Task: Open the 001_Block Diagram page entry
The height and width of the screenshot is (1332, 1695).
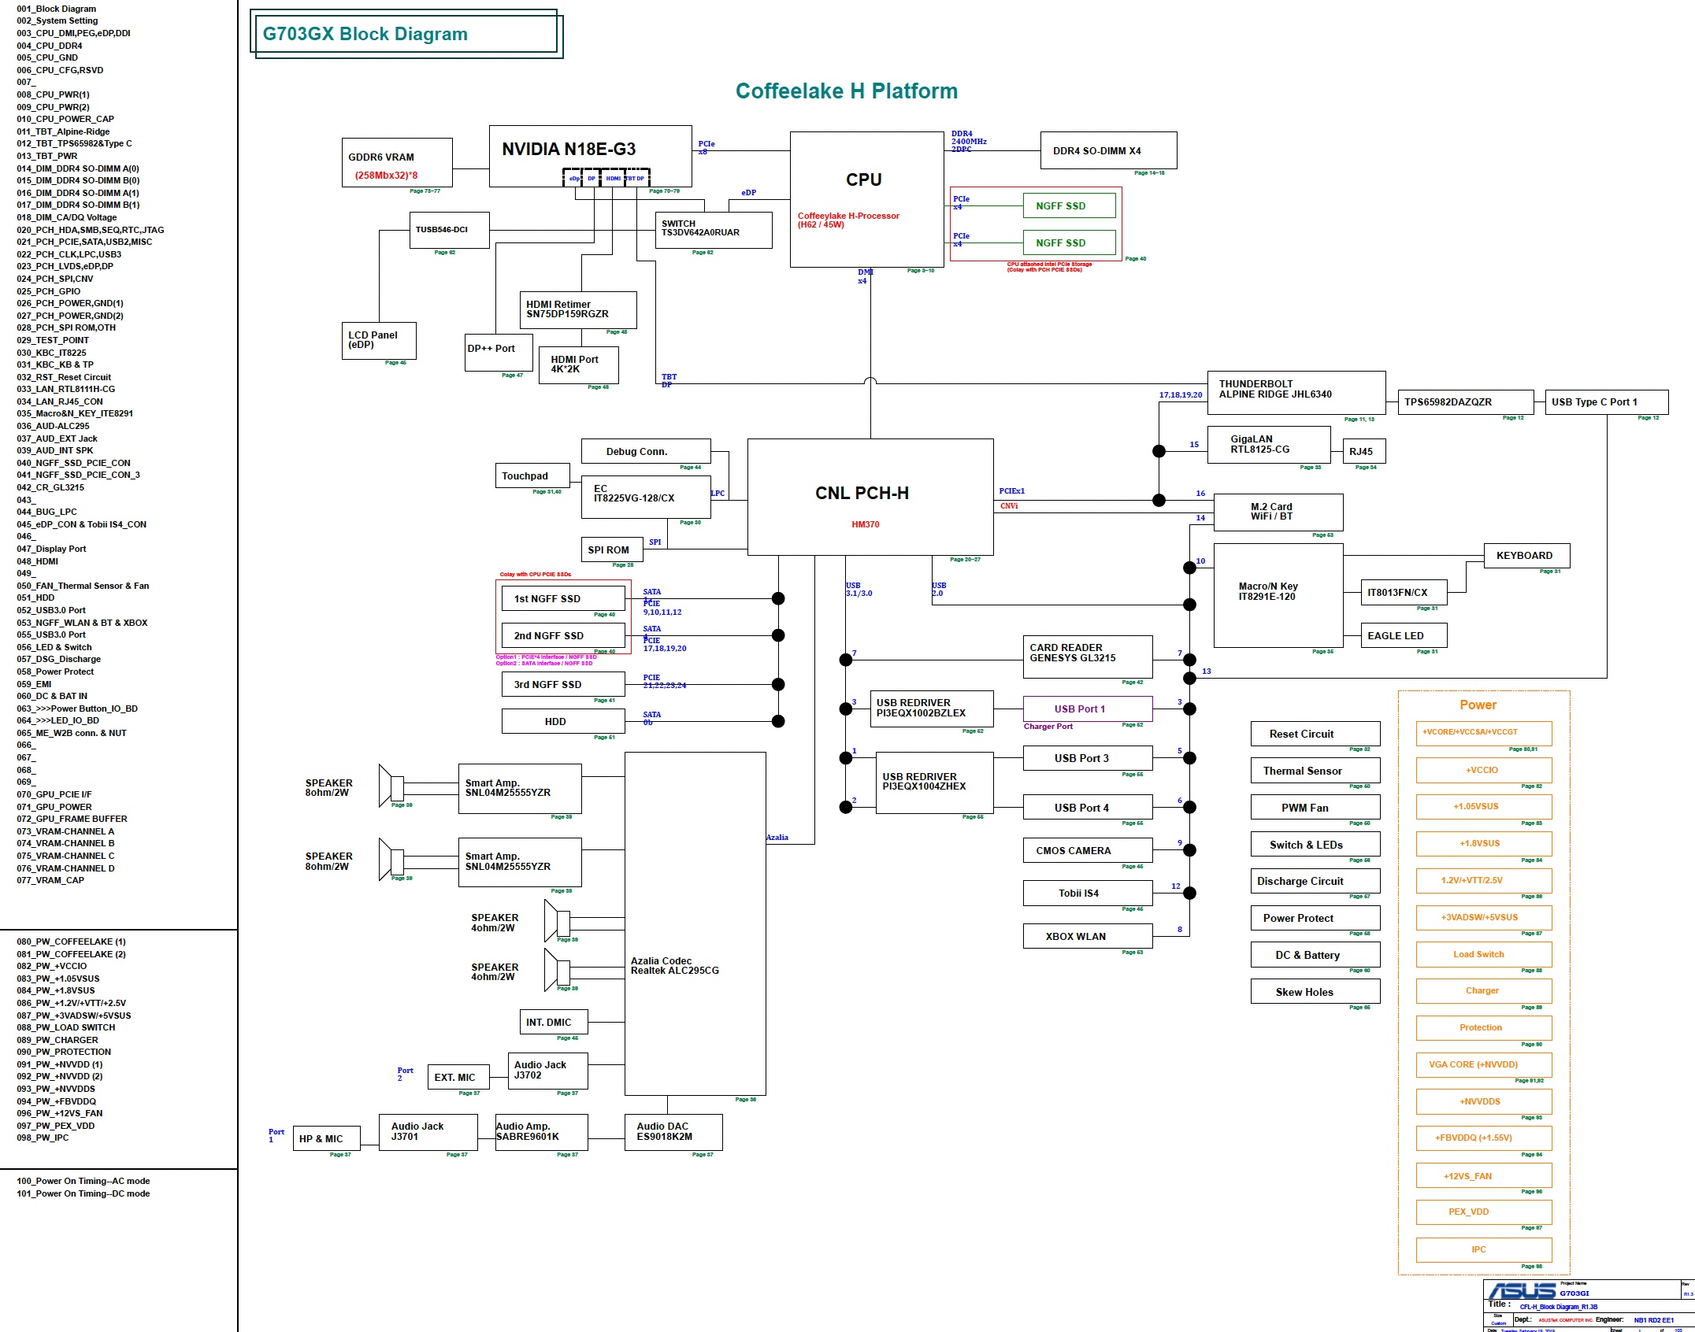Action: click(x=56, y=9)
